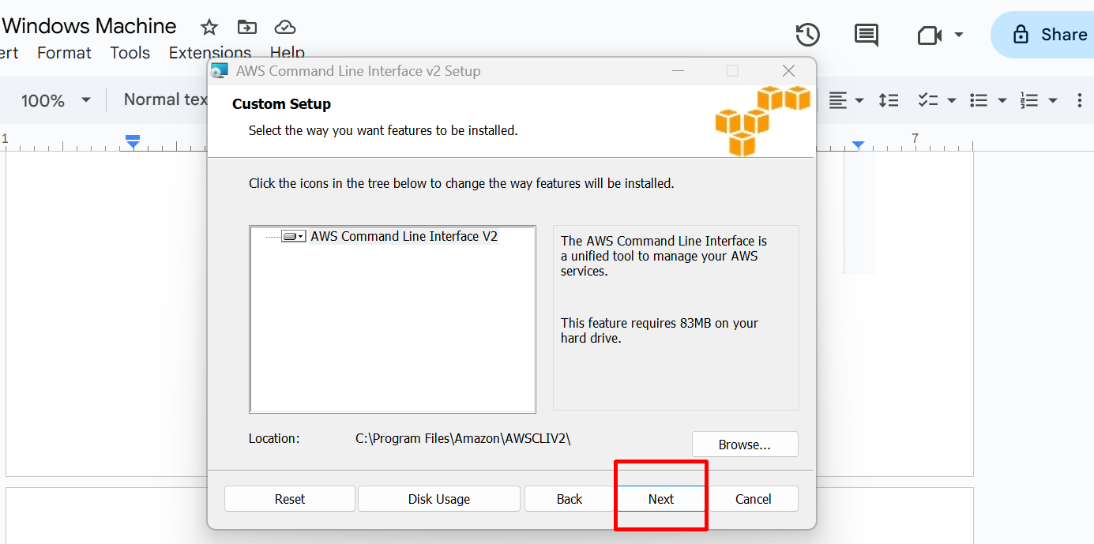1094x544 pixels.
Task: Open the Normal text style dropdown
Action: point(165,99)
